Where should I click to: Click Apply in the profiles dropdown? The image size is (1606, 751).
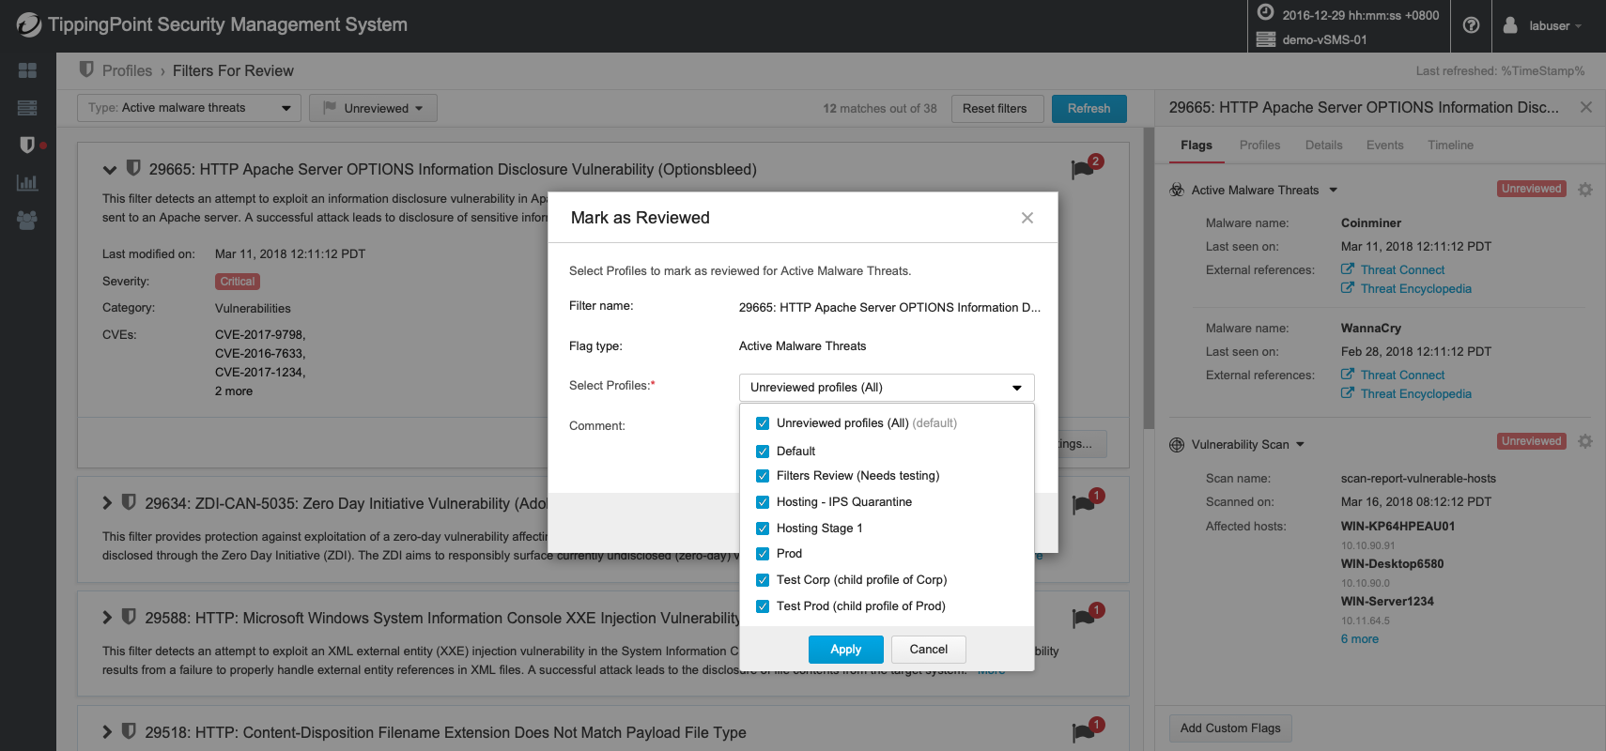pyautogui.click(x=845, y=650)
